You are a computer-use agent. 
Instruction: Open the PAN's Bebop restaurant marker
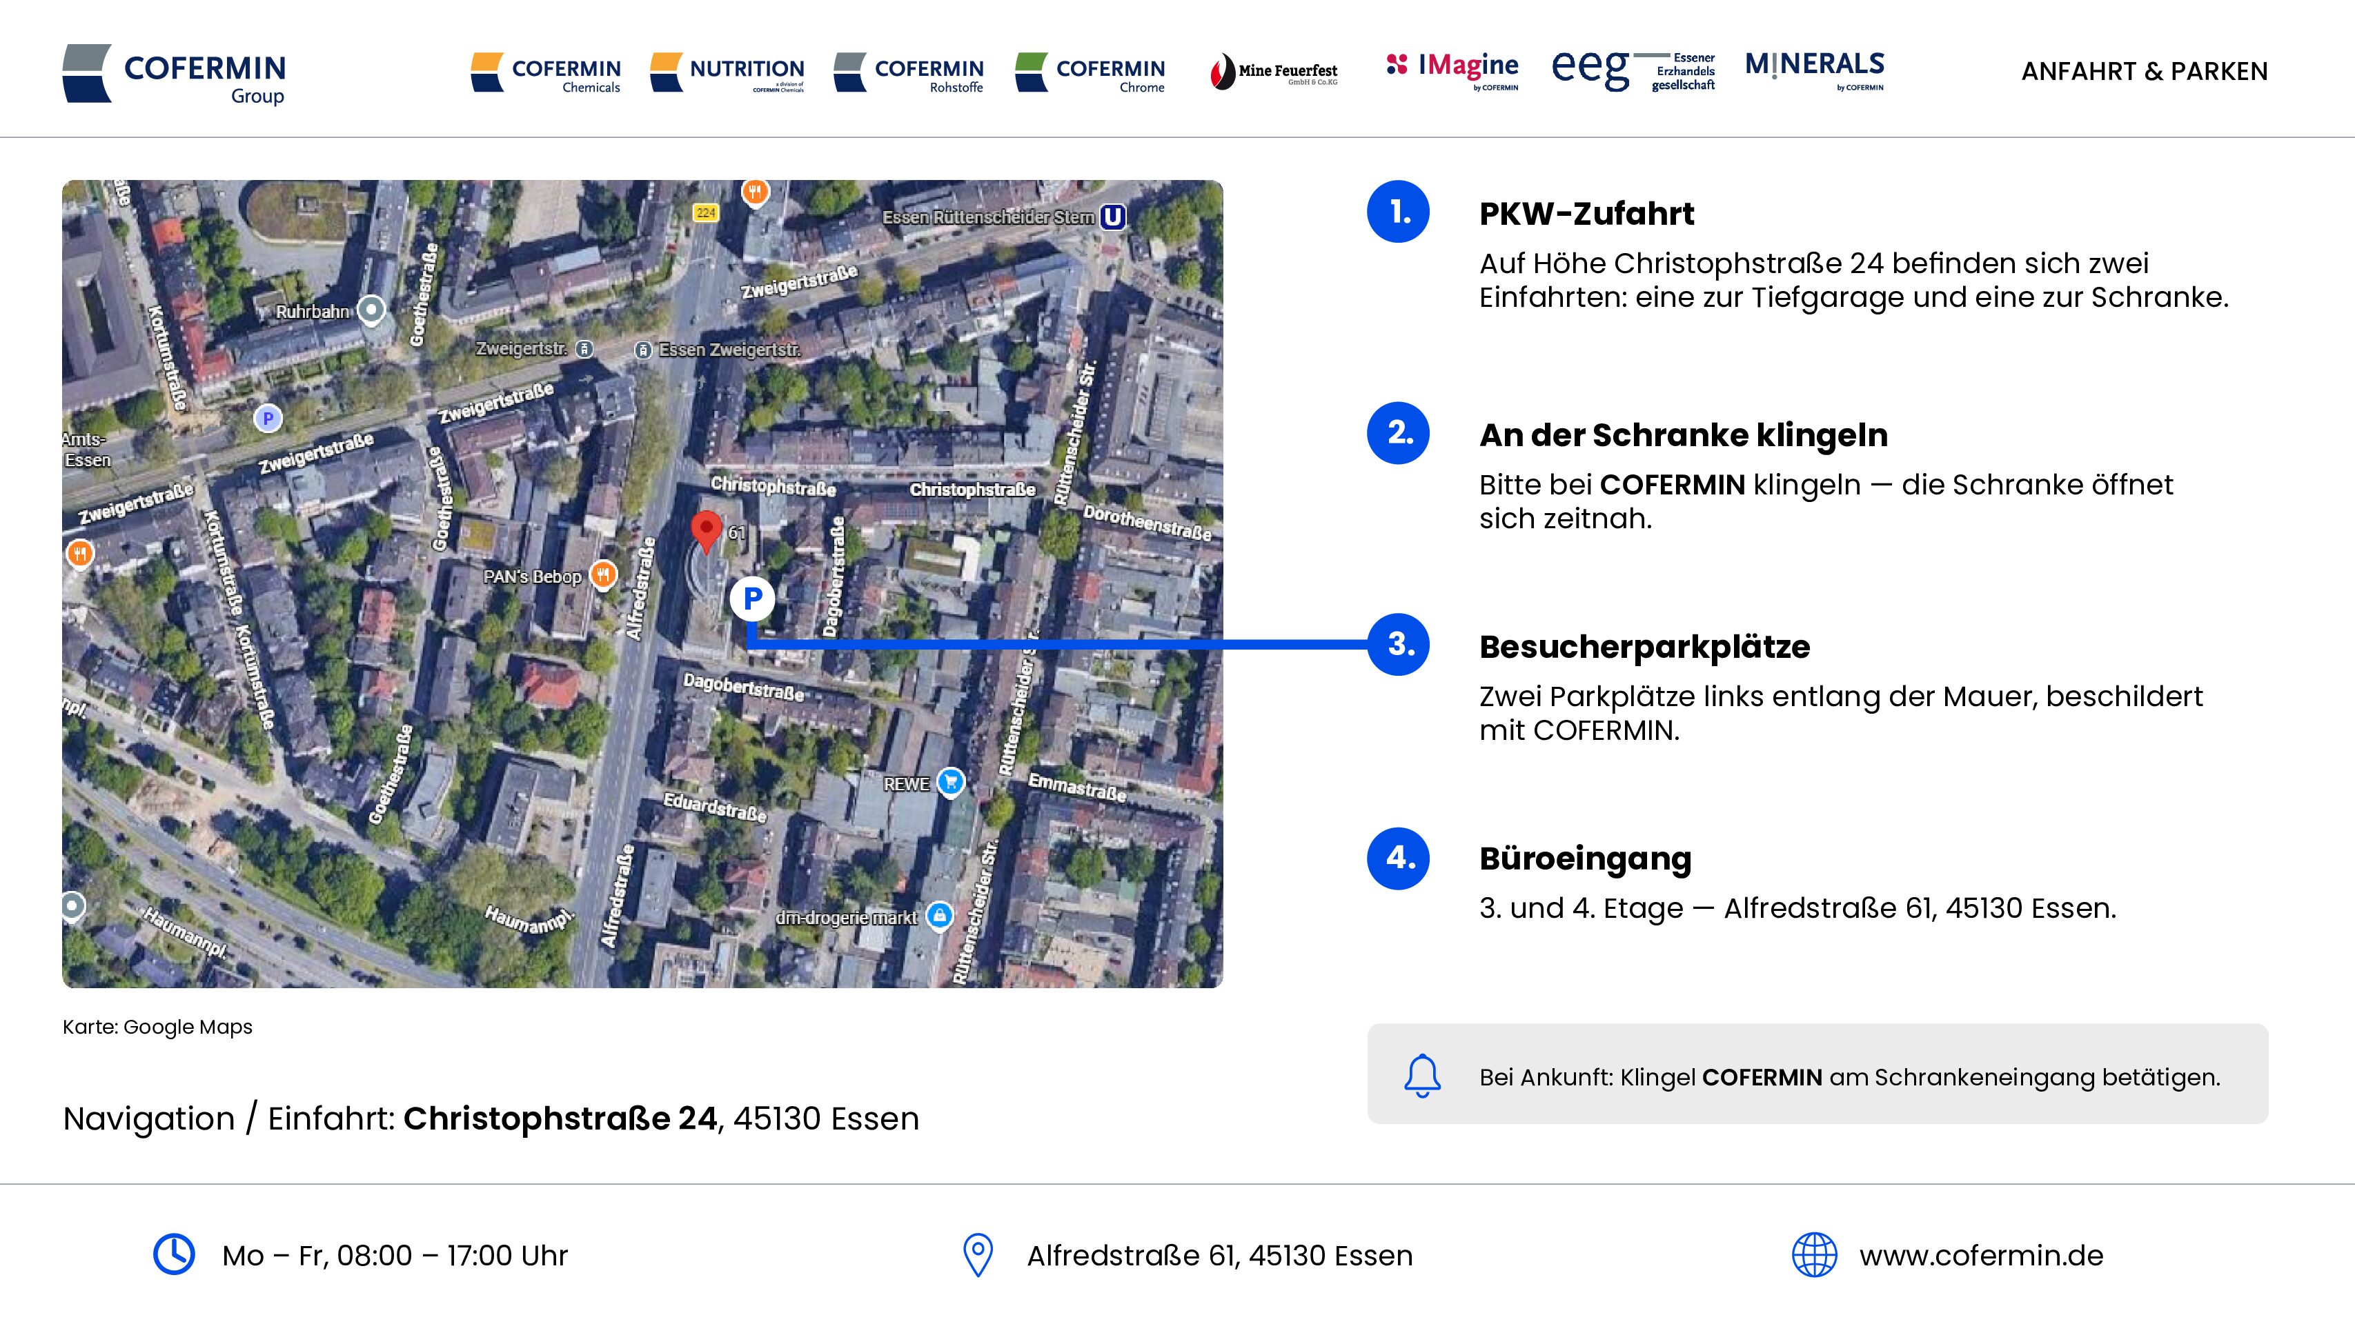coord(603,574)
